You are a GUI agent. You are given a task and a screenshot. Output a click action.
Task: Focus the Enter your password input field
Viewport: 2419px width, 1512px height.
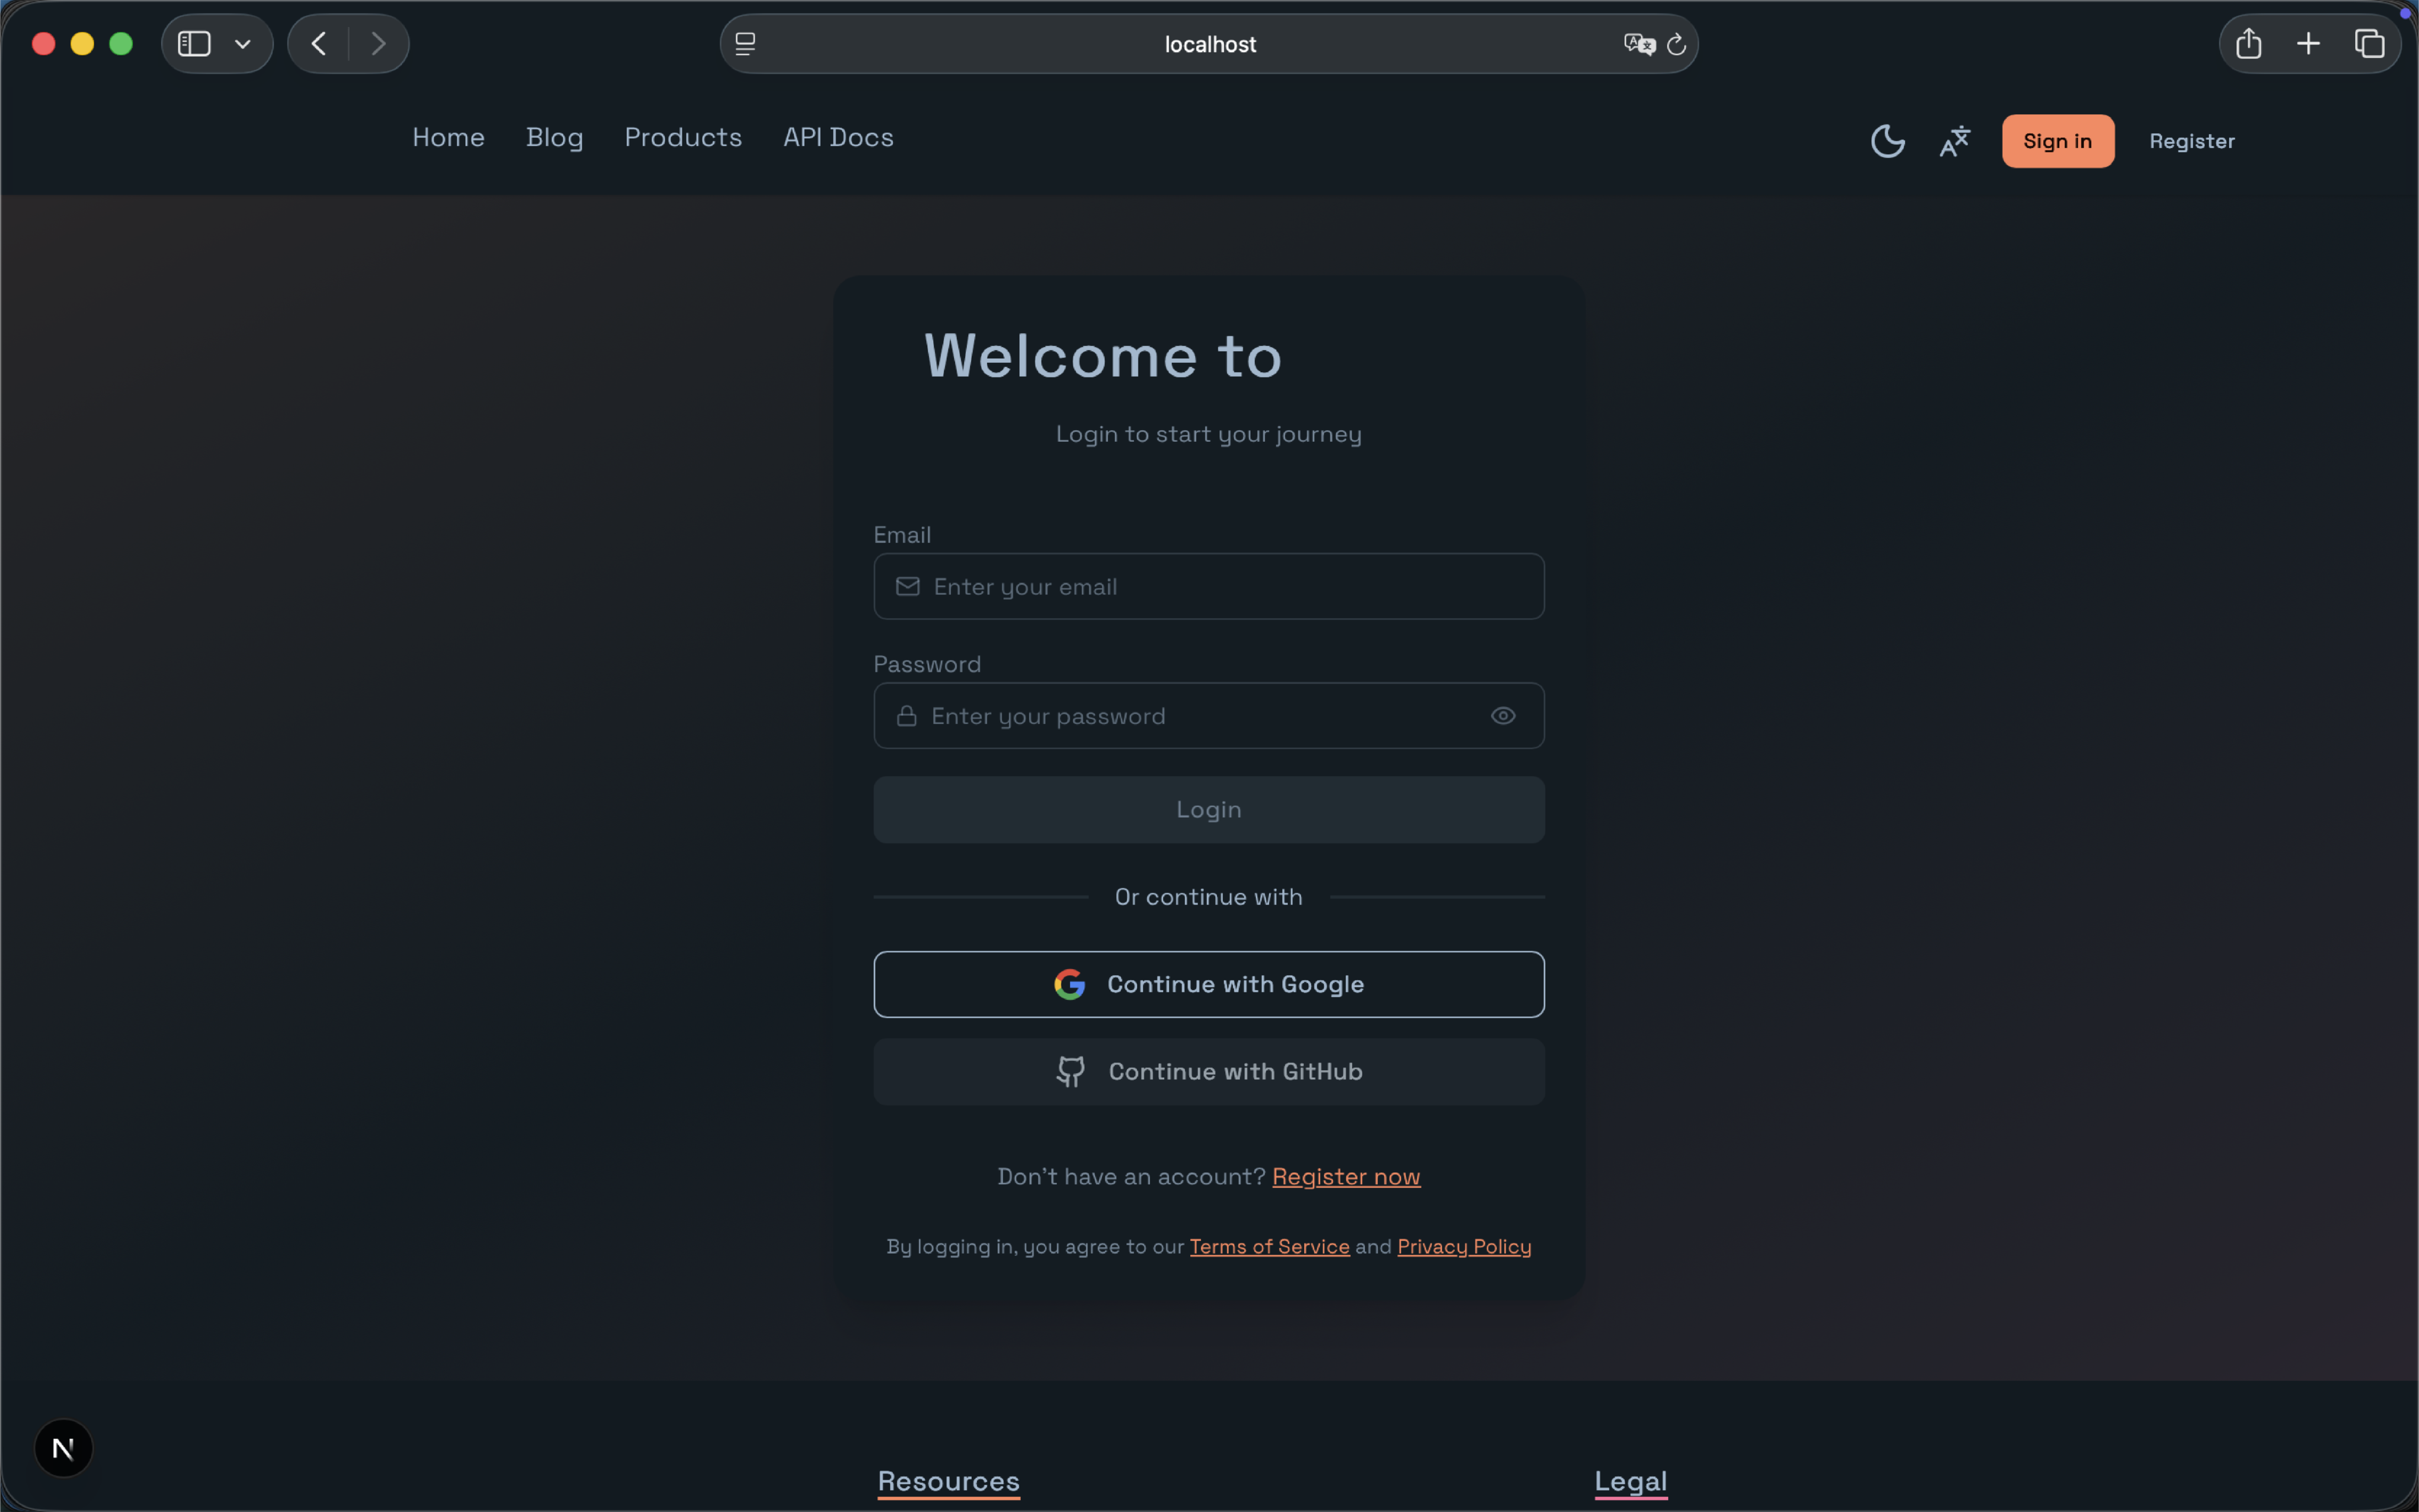click(x=1209, y=716)
